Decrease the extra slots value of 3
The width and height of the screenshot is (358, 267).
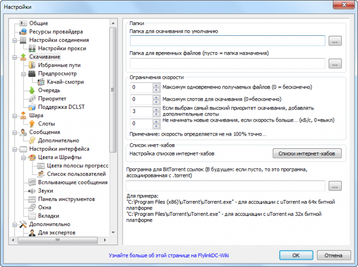tap(156, 114)
